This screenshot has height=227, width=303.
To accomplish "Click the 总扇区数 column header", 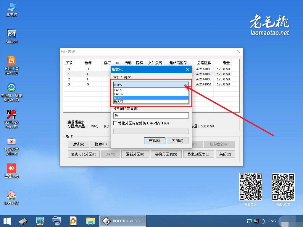I will point(201,63).
